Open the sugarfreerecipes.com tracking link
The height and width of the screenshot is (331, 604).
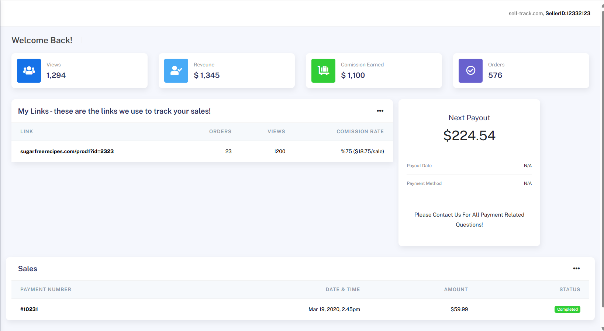[x=67, y=151]
